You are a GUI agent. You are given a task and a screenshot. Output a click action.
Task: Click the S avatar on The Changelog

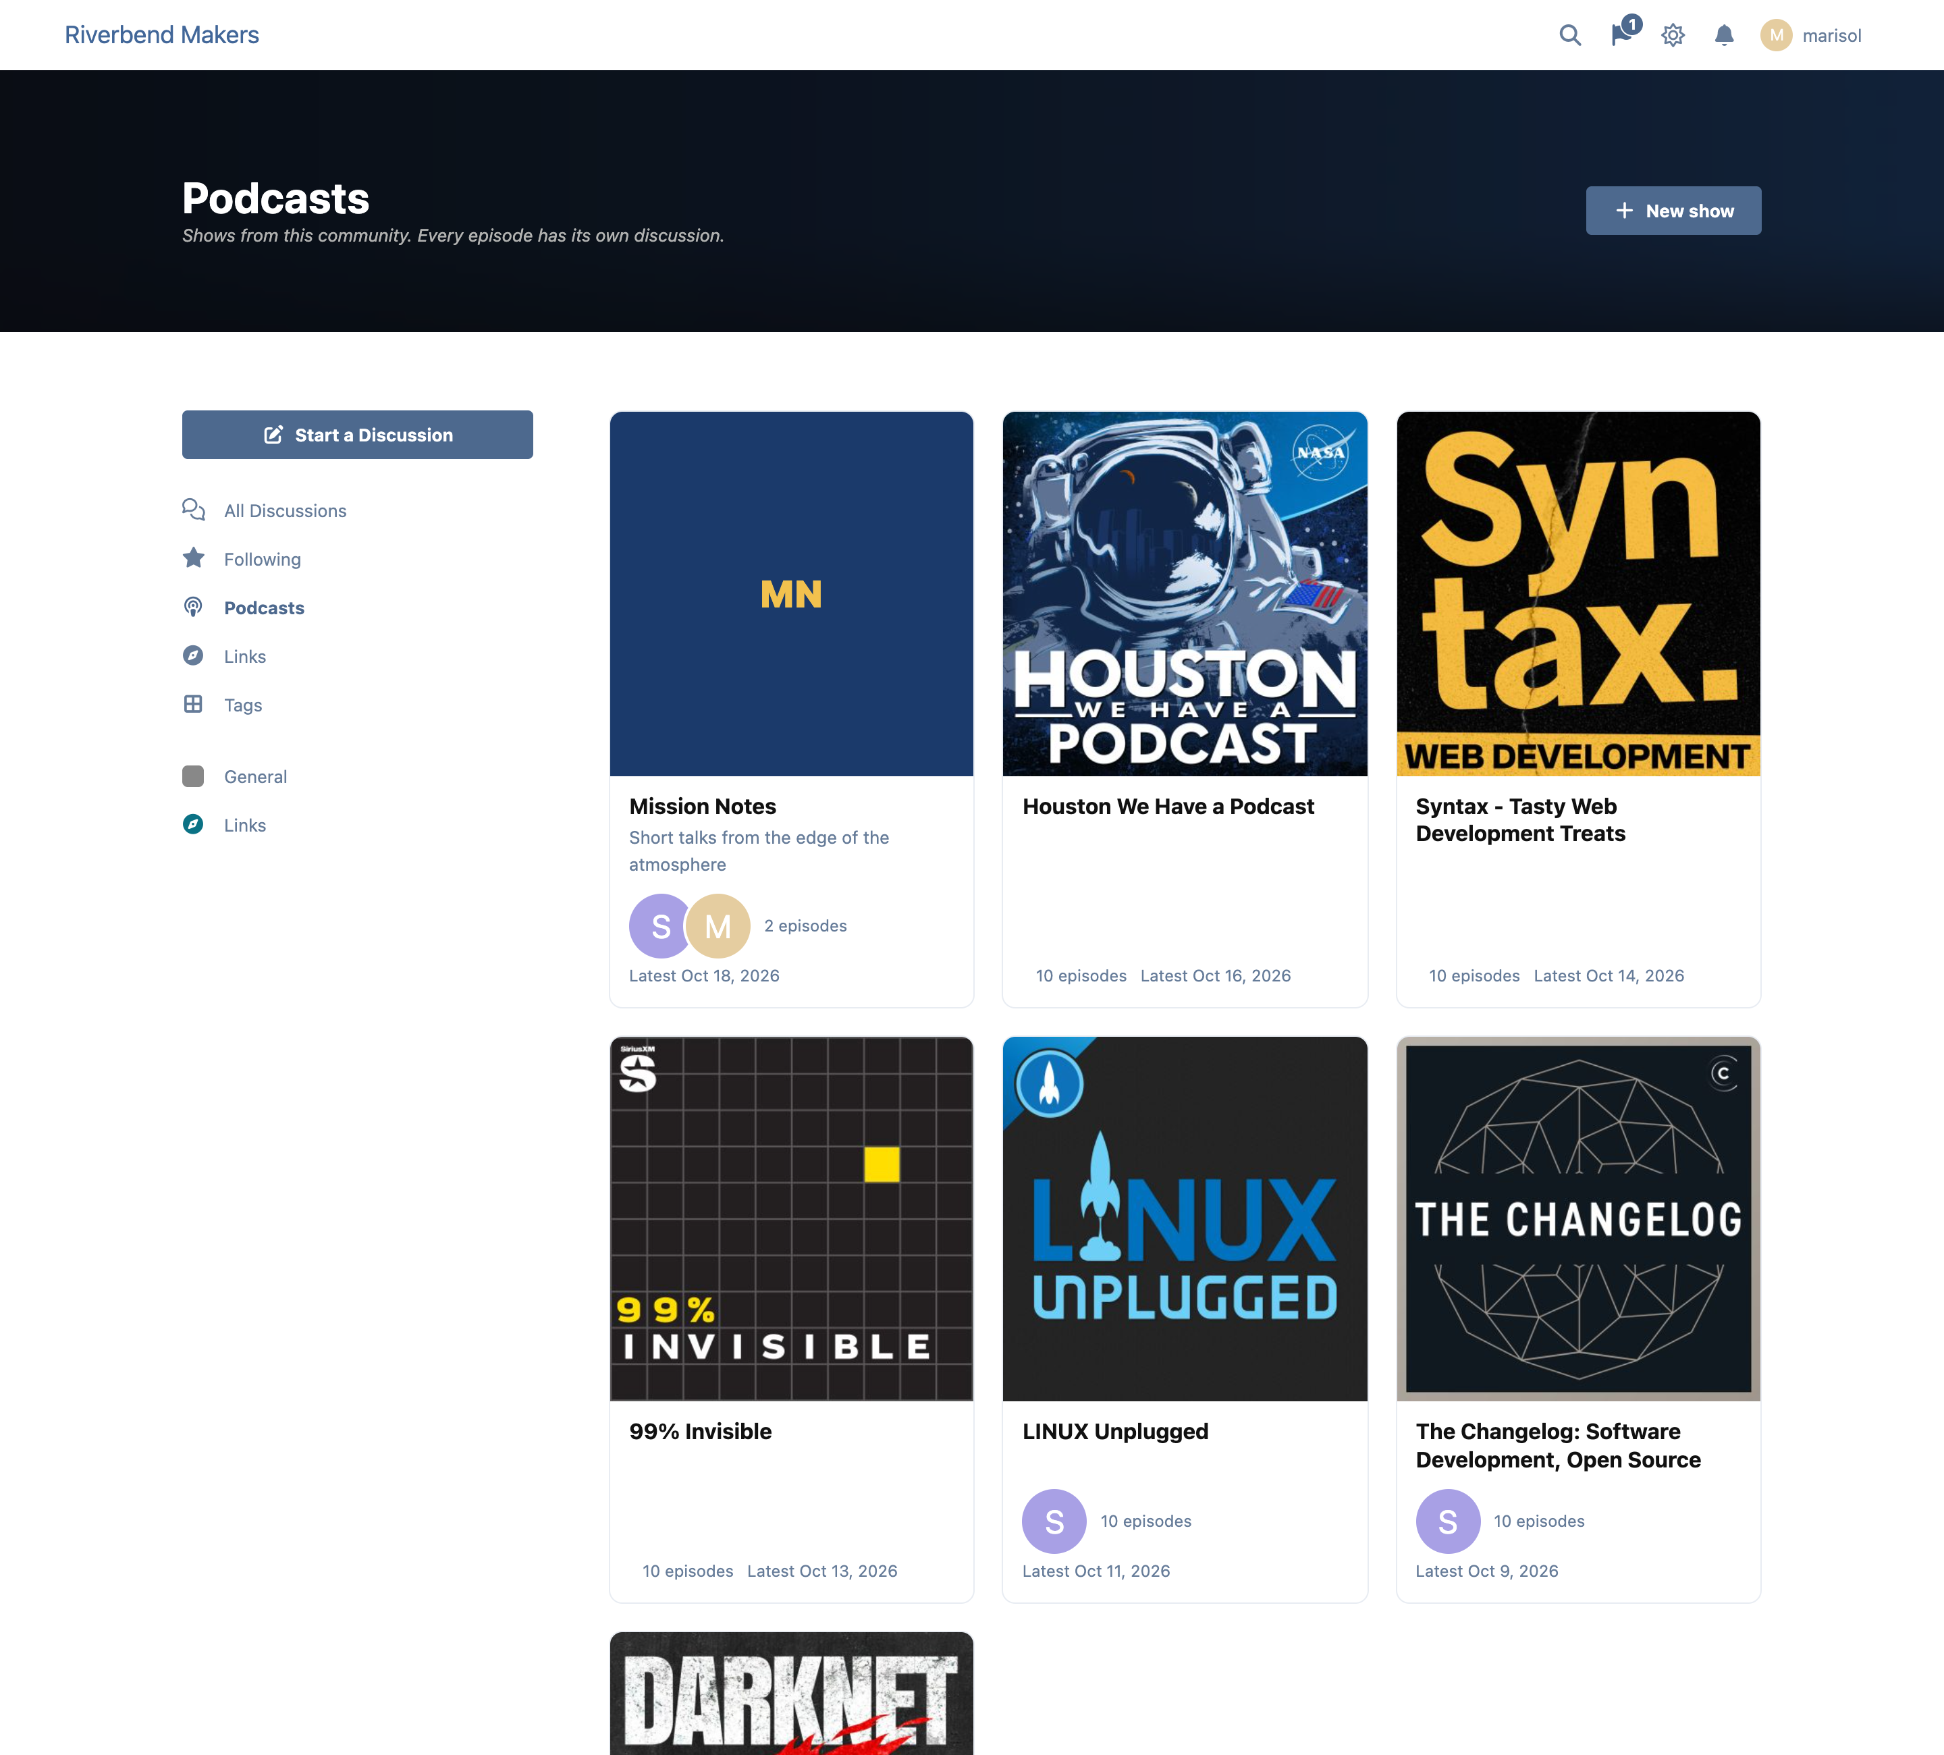coord(1447,1521)
